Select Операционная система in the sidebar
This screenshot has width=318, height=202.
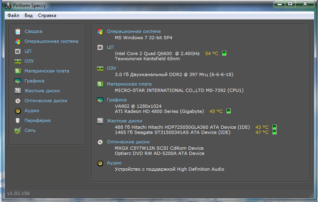[x=51, y=41]
